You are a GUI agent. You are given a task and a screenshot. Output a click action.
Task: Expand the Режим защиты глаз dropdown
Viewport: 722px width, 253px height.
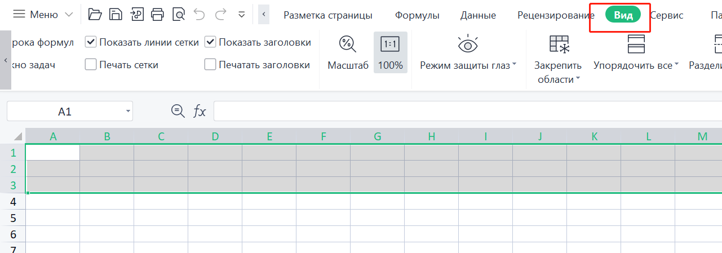pos(514,65)
